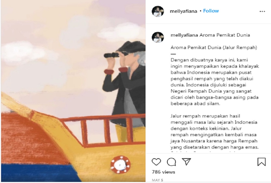The image size is (271, 183).
Task: Share the post using the paper plane icon
Action: (x=186, y=162)
